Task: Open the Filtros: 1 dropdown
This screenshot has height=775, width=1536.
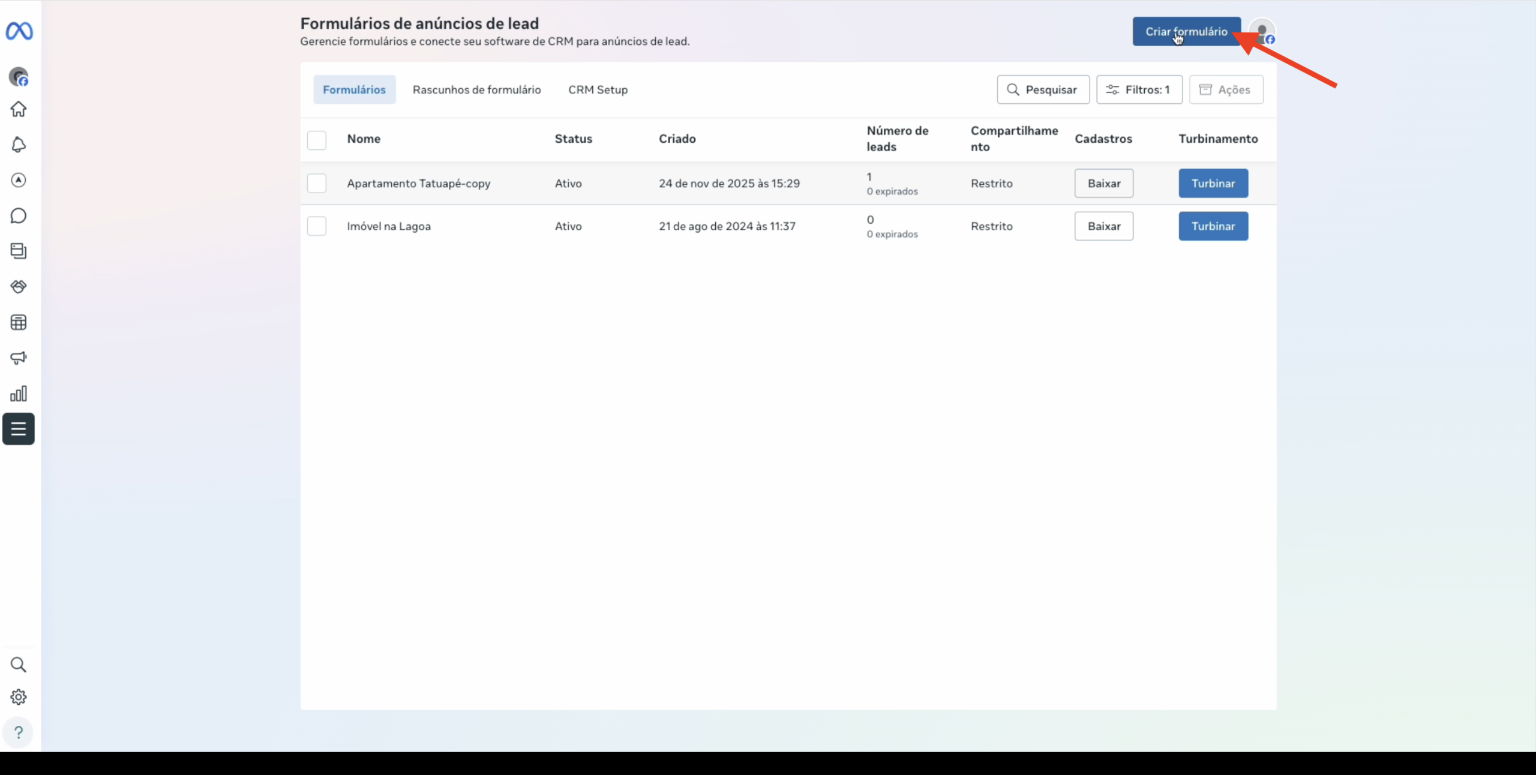Action: (x=1139, y=89)
